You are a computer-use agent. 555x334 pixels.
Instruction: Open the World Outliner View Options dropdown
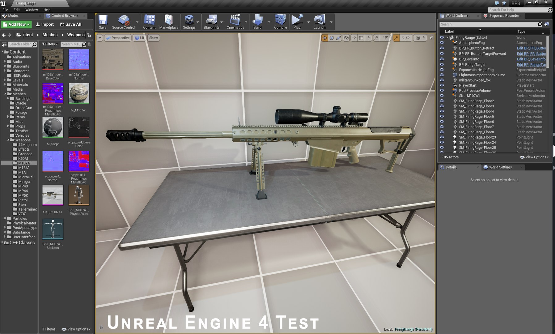(x=534, y=157)
